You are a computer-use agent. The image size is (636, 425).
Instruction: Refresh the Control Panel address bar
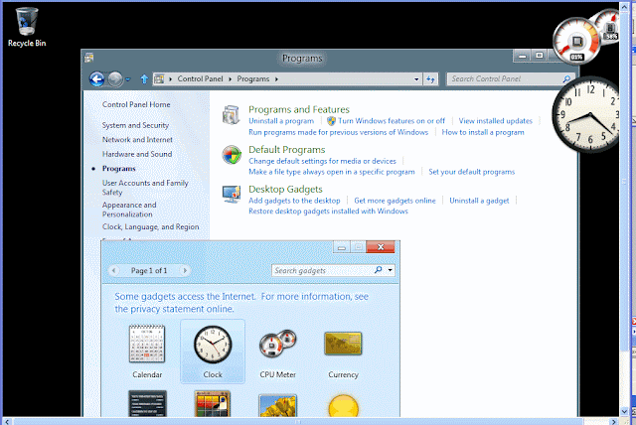coord(430,79)
